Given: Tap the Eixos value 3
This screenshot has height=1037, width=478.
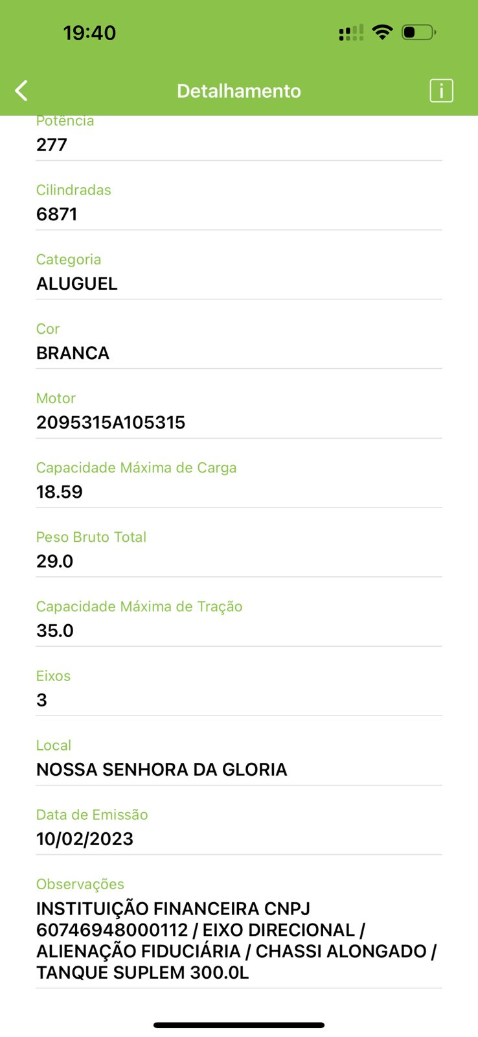Looking at the screenshot, I should coord(41,699).
